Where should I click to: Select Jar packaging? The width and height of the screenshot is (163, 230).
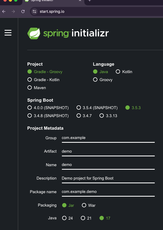68,205
